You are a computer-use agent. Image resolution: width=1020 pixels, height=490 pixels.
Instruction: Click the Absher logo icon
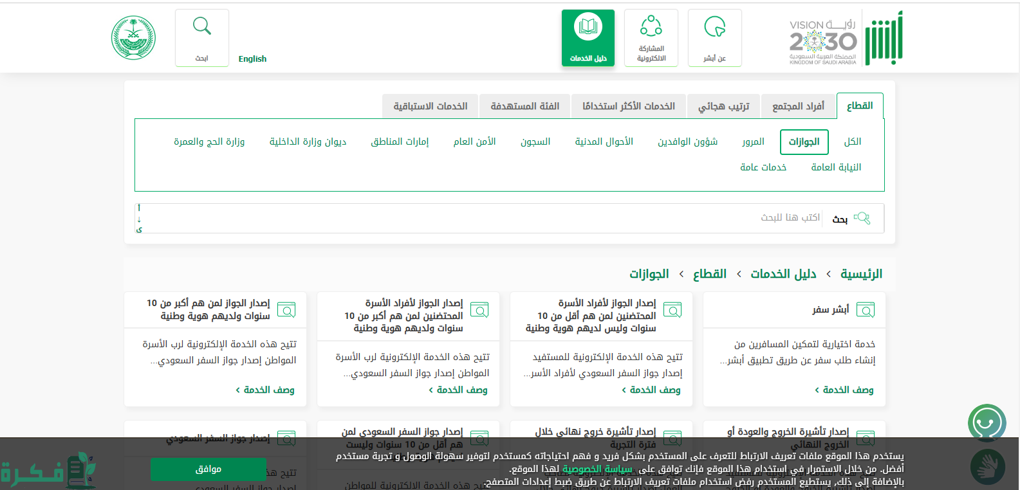coord(884,39)
